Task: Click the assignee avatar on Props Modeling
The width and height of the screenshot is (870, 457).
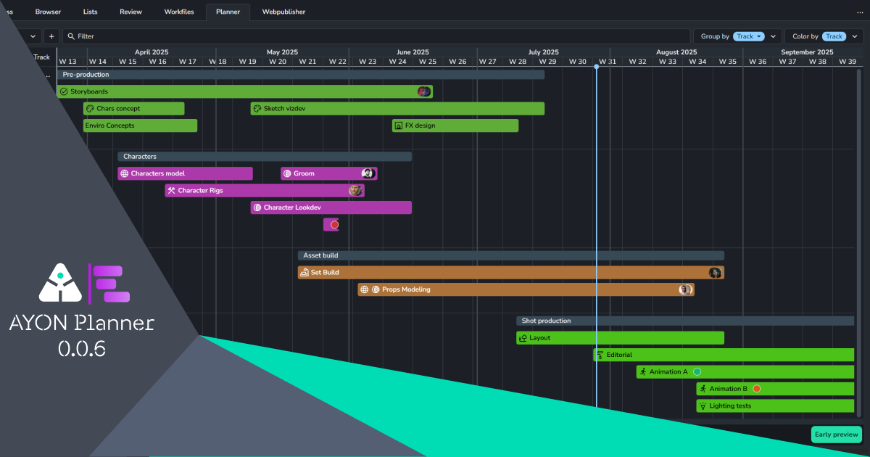Action: [685, 289]
